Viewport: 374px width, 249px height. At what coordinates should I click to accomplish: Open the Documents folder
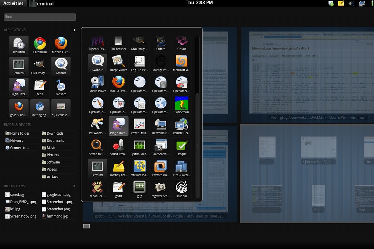[x=53, y=140]
